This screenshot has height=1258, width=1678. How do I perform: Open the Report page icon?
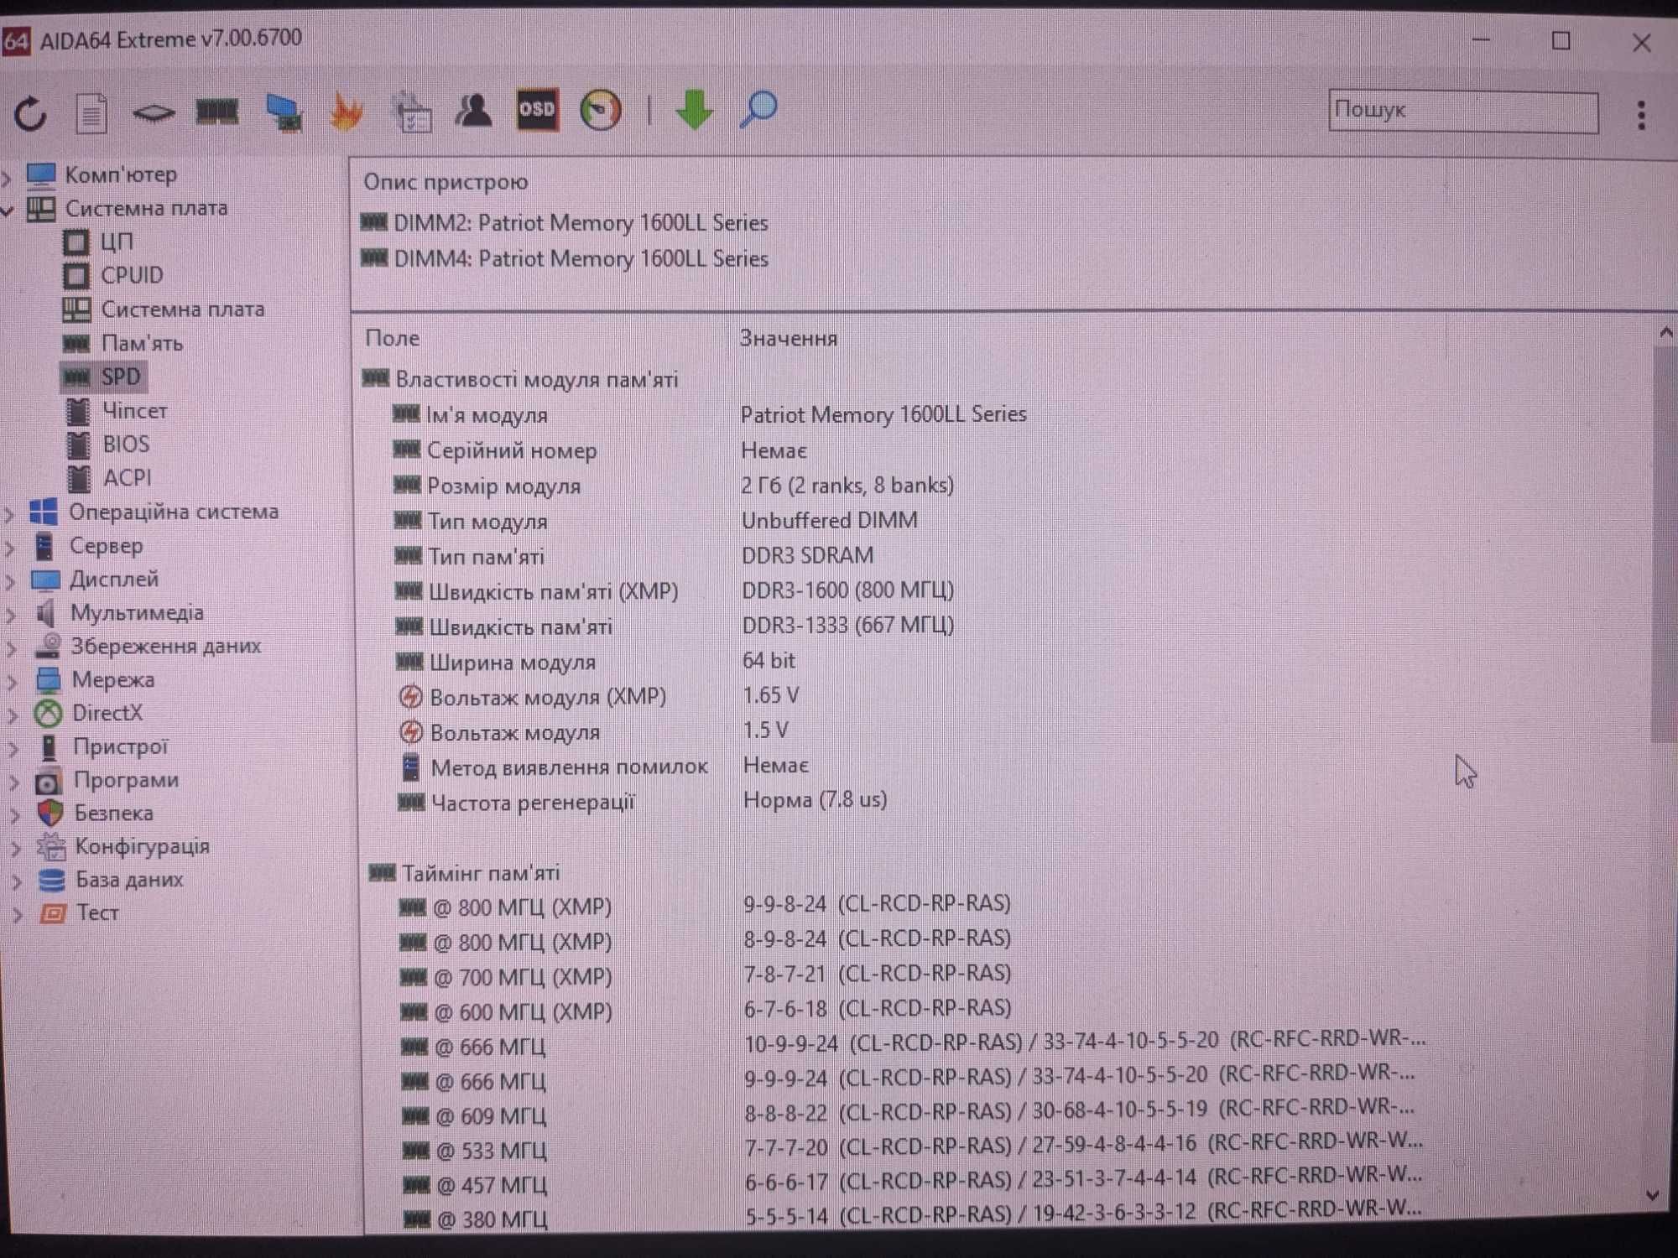(91, 112)
